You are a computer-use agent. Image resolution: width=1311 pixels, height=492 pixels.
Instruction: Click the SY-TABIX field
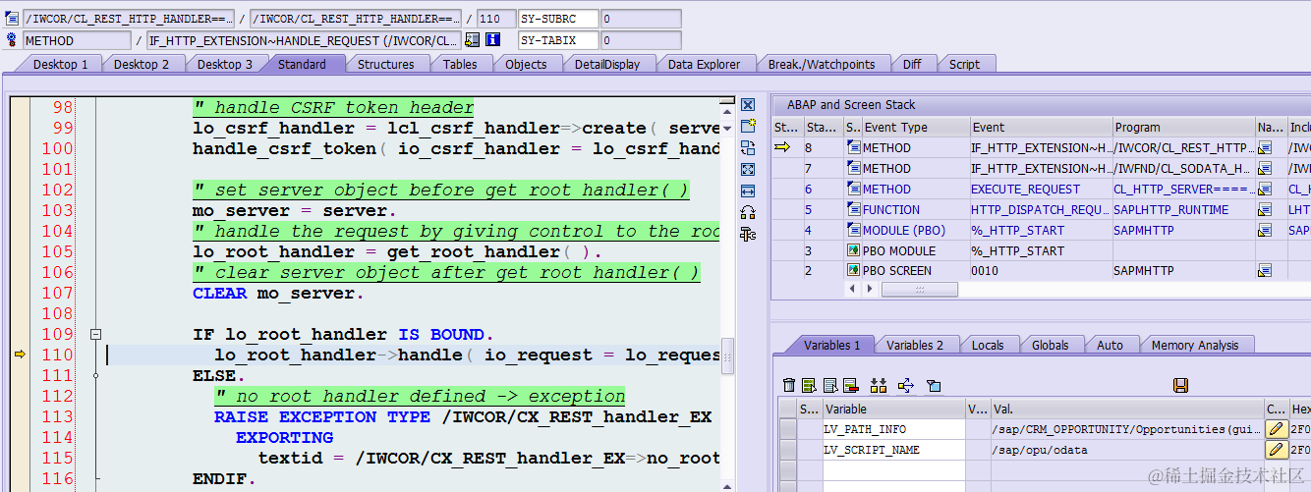tap(558, 40)
